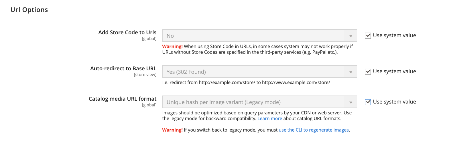Screen dimensions: 453x143
Task: Click the [global] scope under Catalog media URL format
Action: click(149, 105)
